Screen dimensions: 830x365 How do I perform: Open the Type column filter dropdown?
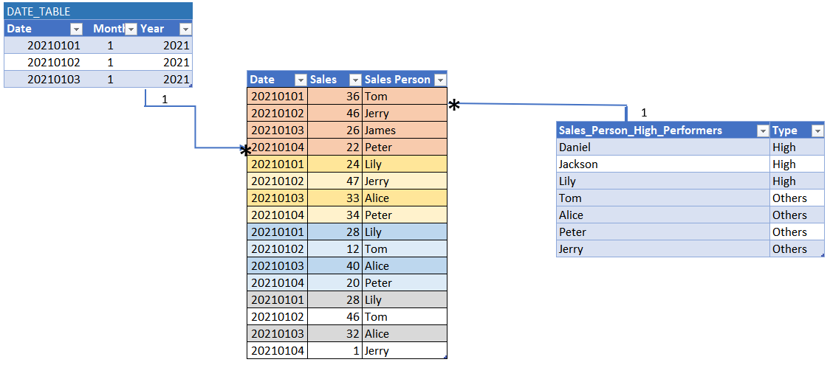pyautogui.click(x=817, y=131)
